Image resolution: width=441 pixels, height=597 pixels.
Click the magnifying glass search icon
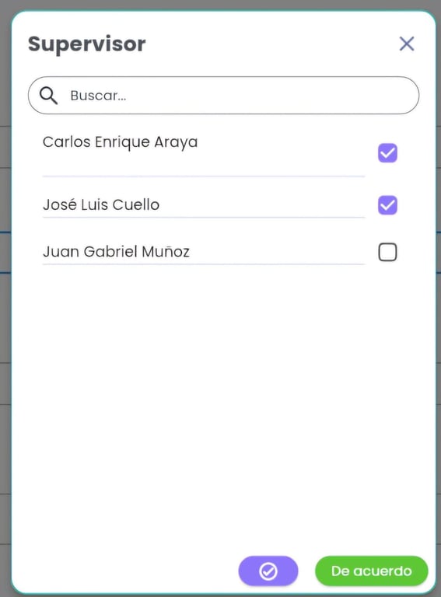point(48,95)
